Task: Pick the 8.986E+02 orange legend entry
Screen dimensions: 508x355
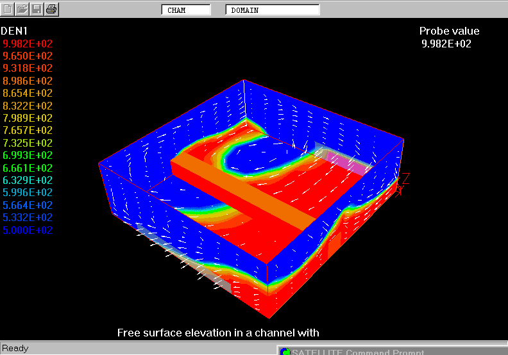Action: click(x=28, y=81)
